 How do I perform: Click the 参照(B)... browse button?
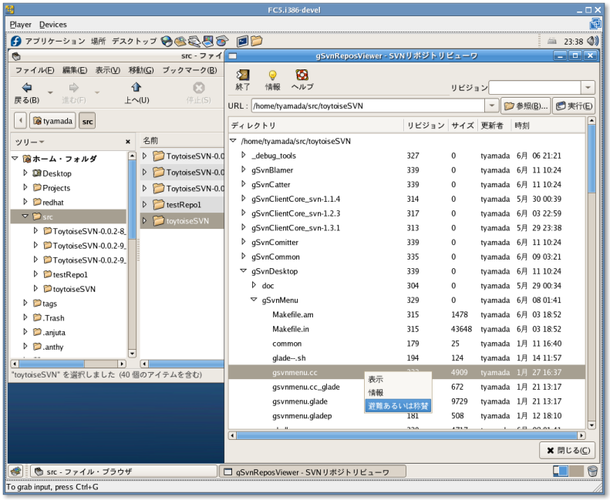coord(526,106)
